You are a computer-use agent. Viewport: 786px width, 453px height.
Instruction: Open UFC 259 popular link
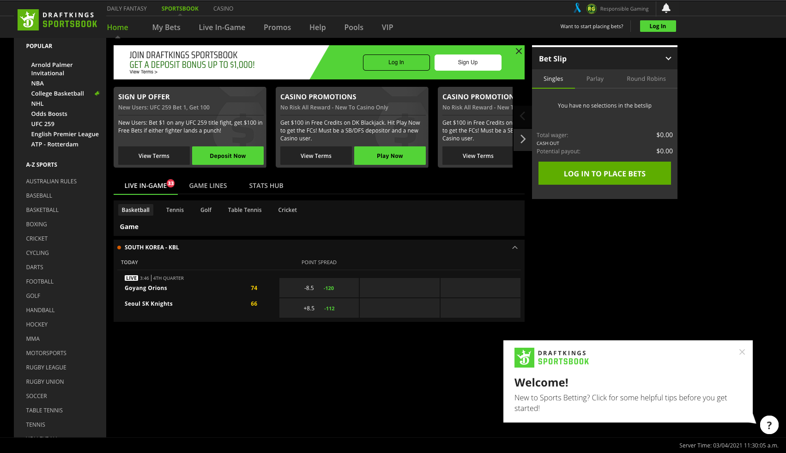click(x=42, y=124)
